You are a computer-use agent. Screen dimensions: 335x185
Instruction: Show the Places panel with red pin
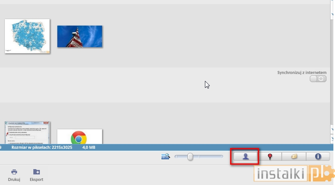270,157
